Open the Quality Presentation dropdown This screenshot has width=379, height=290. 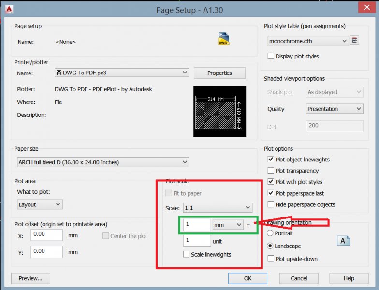[x=335, y=109]
